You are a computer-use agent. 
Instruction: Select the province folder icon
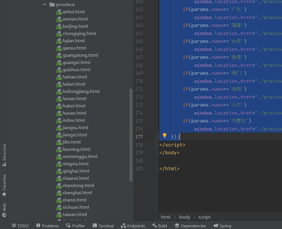52,5
